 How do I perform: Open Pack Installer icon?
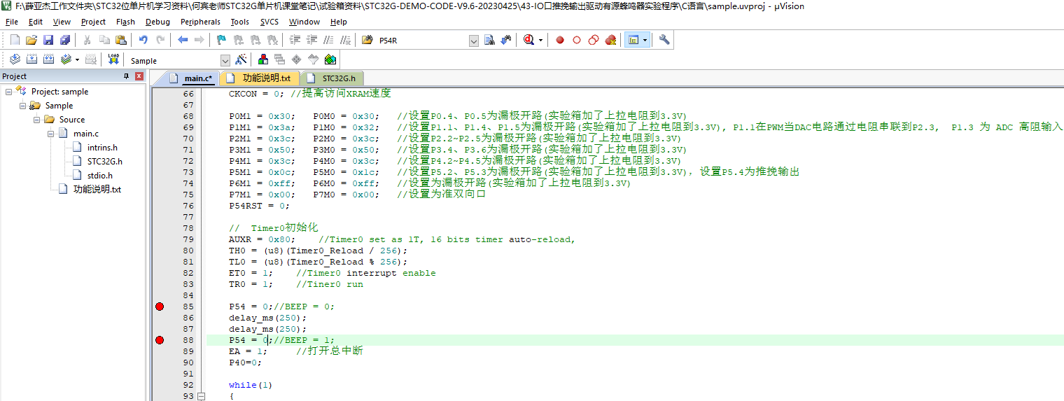point(330,59)
